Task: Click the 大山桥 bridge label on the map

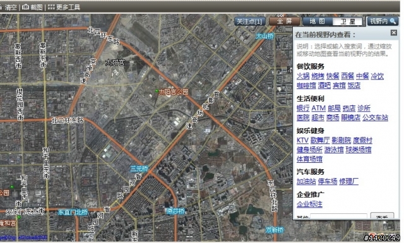Action: coord(264,36)
